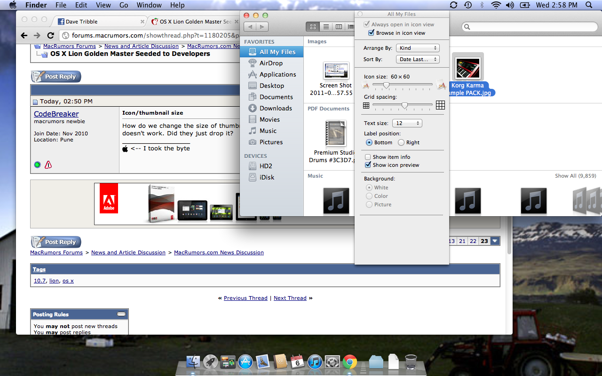
Task: Open the Window menu
Action: click(x=149, y=5)
